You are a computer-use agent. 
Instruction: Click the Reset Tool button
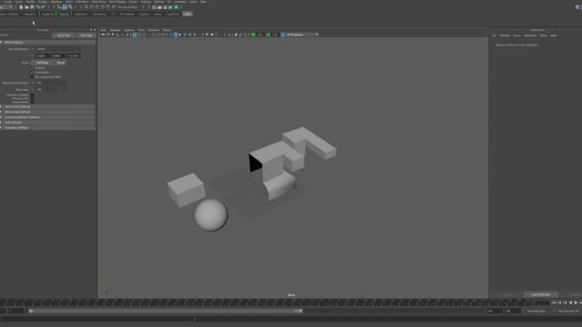click(64, 35)
